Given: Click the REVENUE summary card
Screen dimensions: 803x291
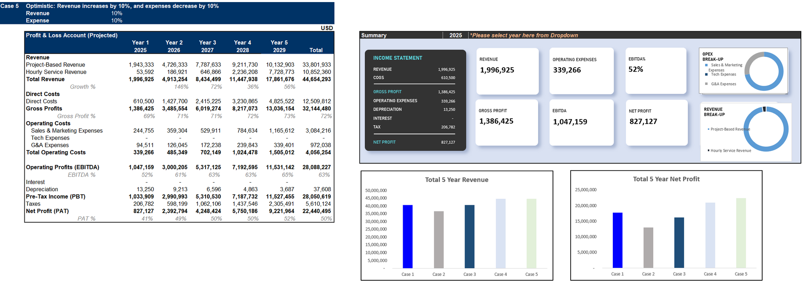Looking at the screenshot, I should [507, 70].
